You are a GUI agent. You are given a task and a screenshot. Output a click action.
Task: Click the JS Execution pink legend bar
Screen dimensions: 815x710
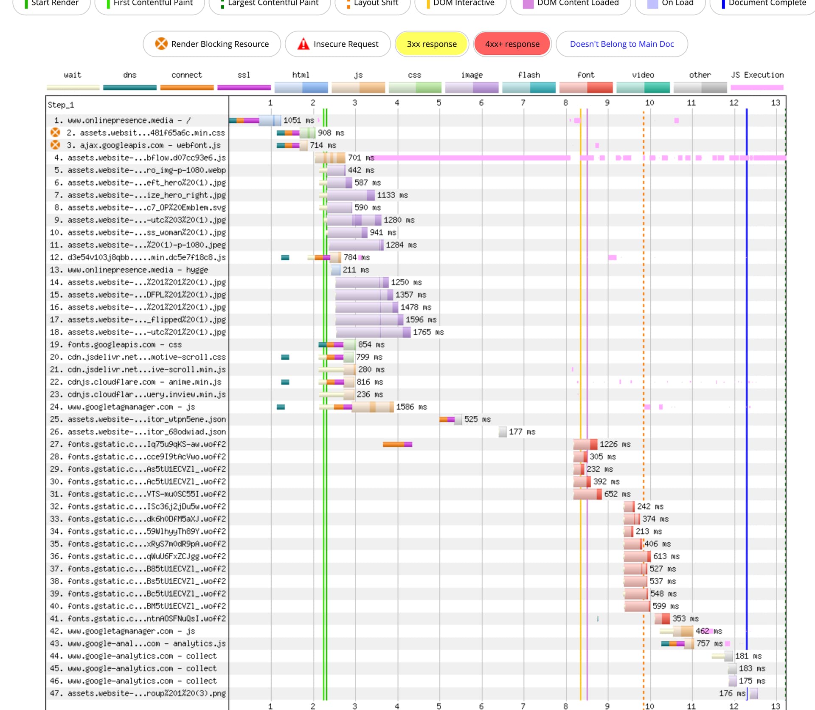pos(757,87)
